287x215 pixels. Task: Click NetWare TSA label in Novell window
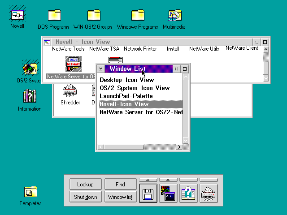[x=104, y=49]
